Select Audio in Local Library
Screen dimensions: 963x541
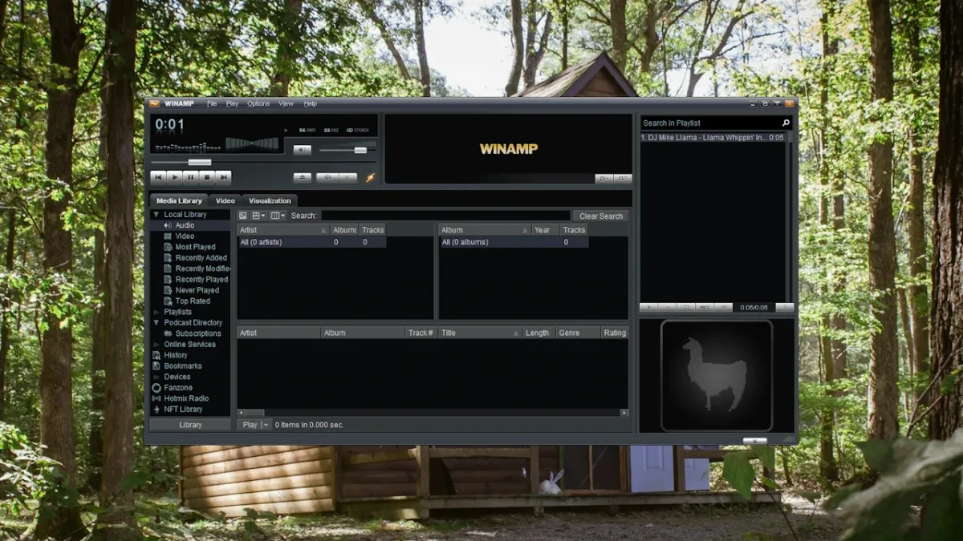(185, 225)
